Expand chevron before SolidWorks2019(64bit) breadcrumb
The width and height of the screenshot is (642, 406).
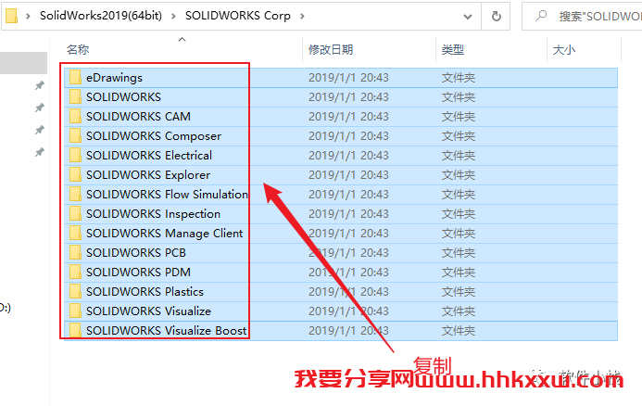click(28, 16)
